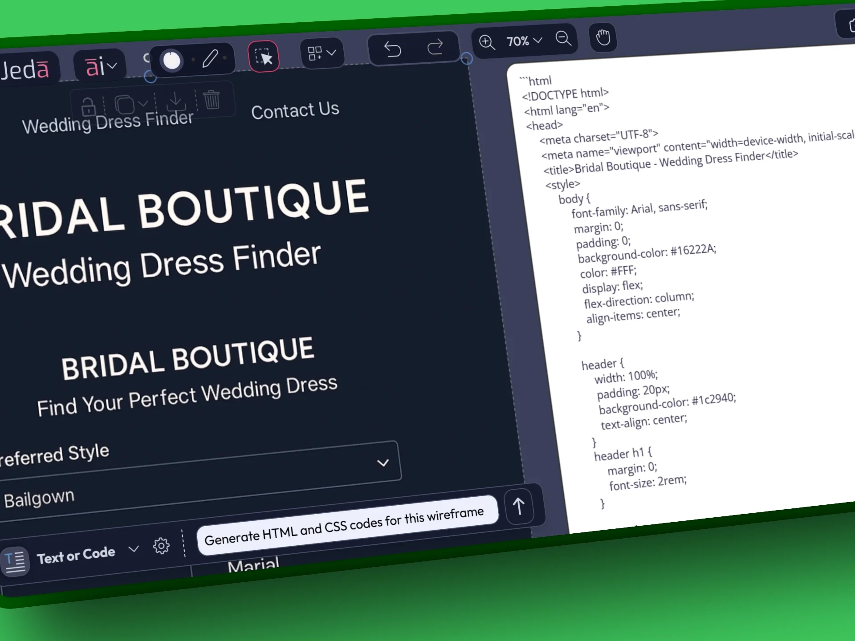Toggle the lock on the selected element

pos(88,106)
